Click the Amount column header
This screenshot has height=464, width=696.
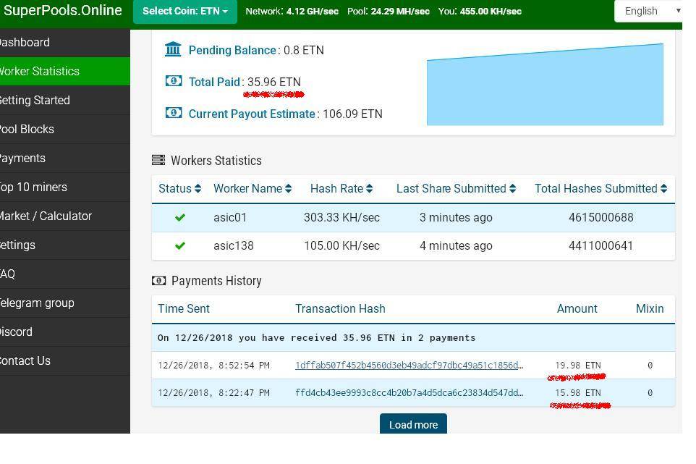click(577, 308)
